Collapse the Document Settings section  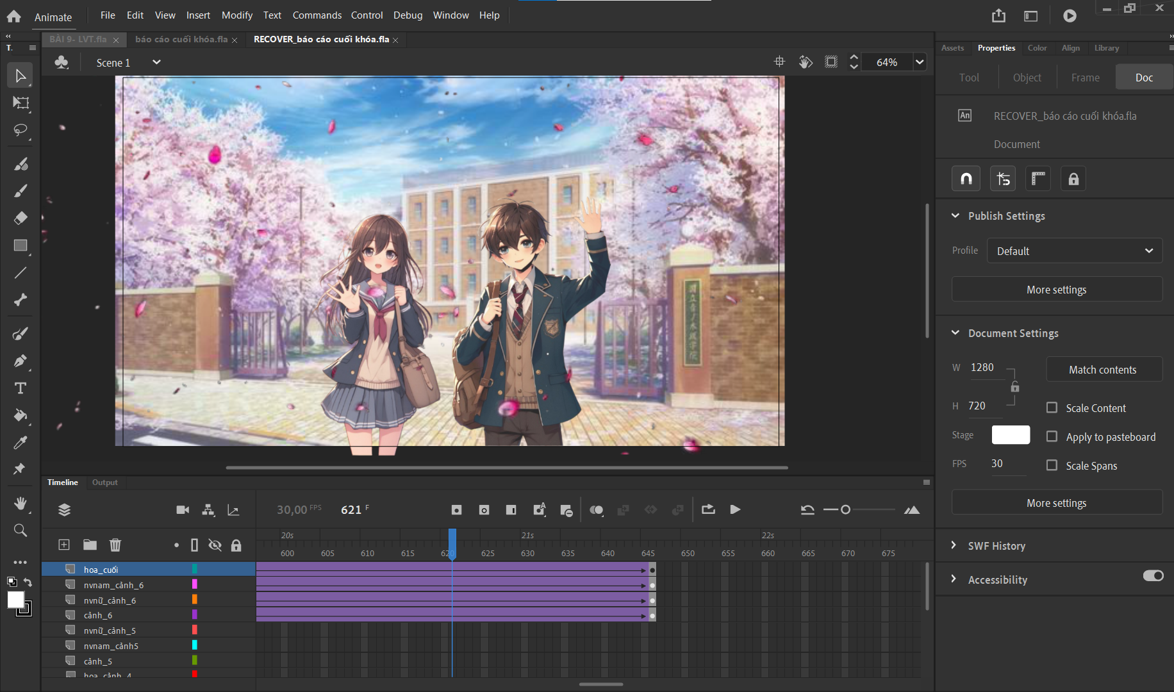[x=955, y=333]
